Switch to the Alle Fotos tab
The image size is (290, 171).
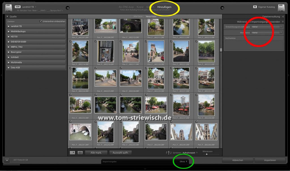point(138,17)
